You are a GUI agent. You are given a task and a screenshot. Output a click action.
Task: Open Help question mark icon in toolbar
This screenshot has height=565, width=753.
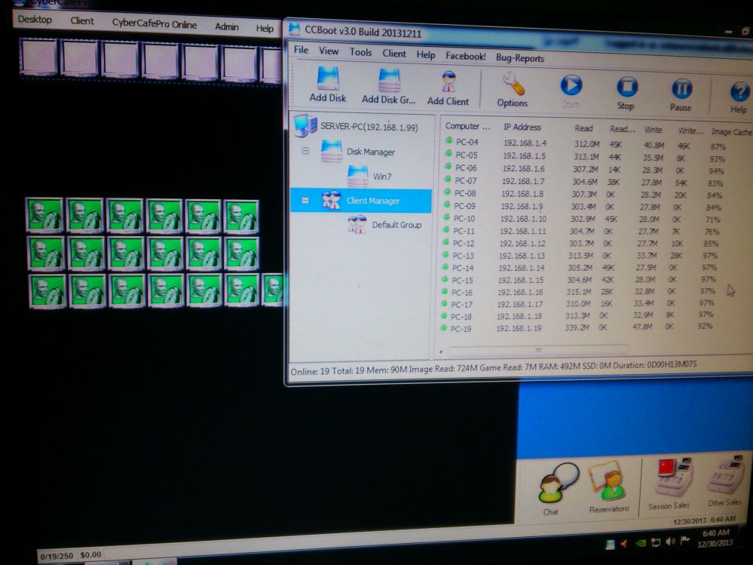point(739,96)
